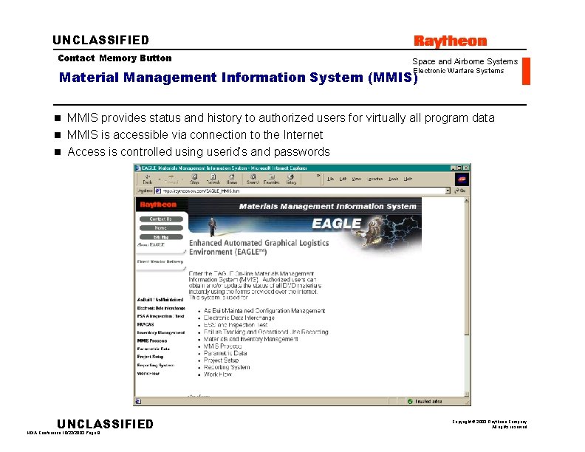This screenshot has width=585, height=452.
Task: Click 'Project Setup' bullet text
Action: [x=222, y=360]
